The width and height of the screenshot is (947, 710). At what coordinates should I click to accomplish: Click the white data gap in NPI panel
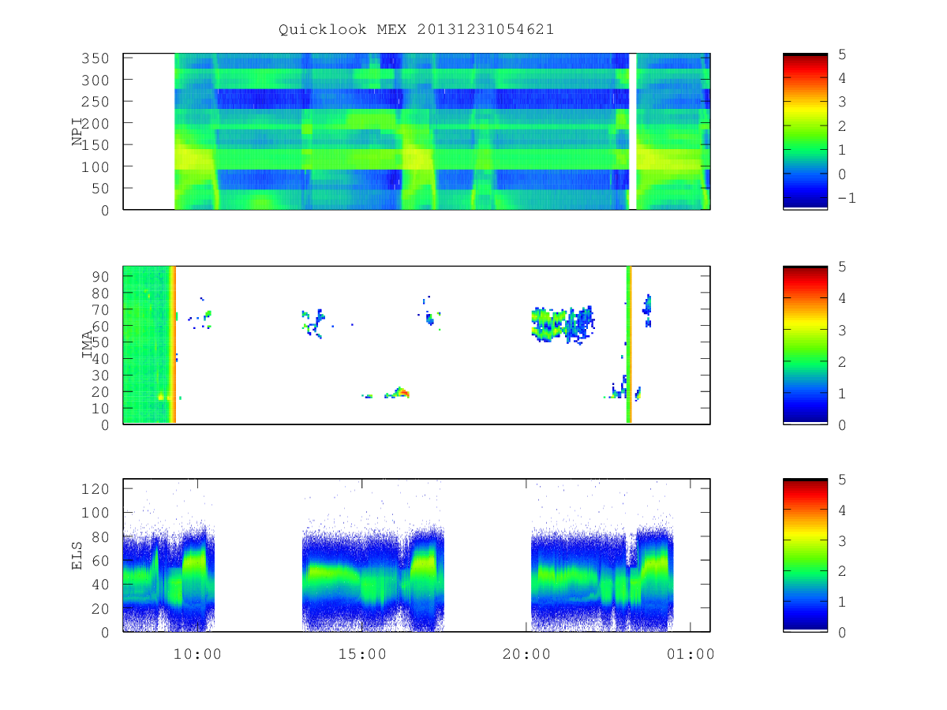click(x=633, y=132)
